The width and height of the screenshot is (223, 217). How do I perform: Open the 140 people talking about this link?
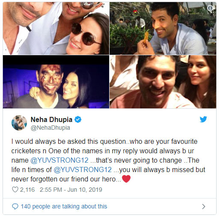tap(64, 206)
